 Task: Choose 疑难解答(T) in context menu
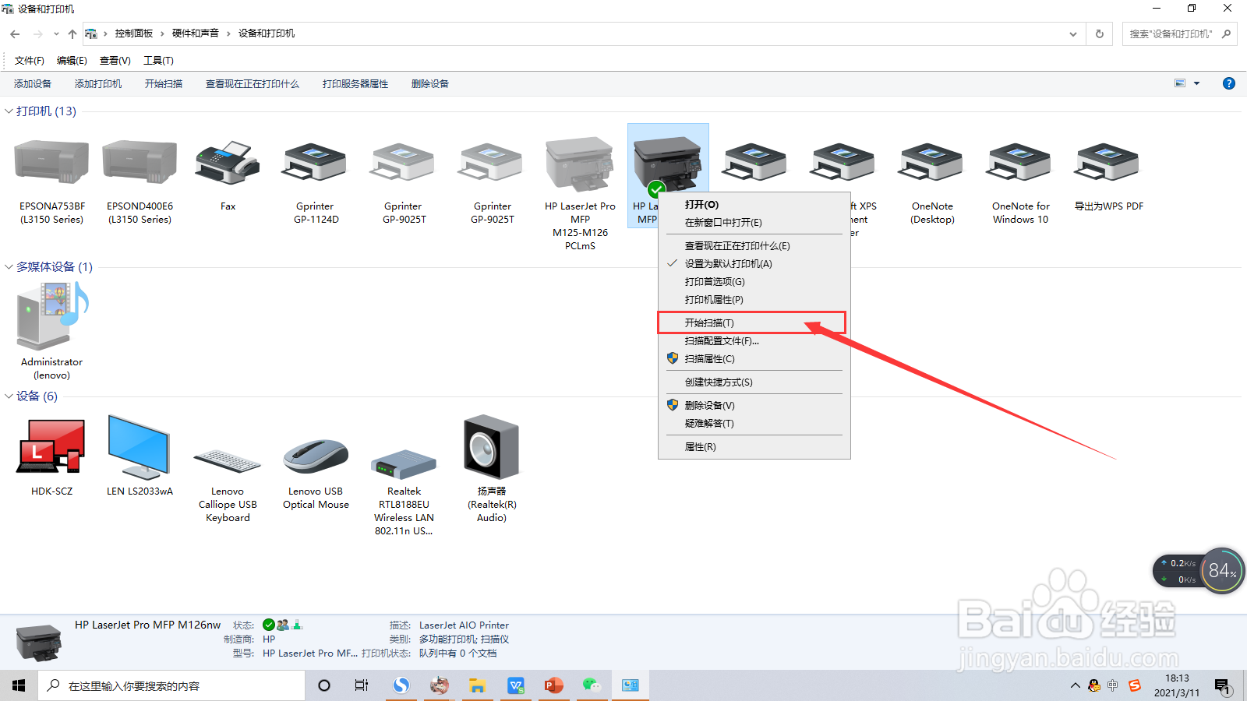pos(754,423)
